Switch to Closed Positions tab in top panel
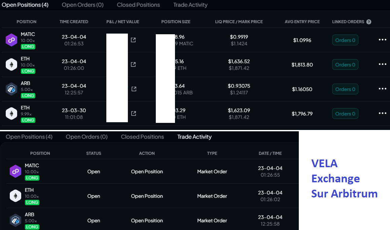 (138, 5)
